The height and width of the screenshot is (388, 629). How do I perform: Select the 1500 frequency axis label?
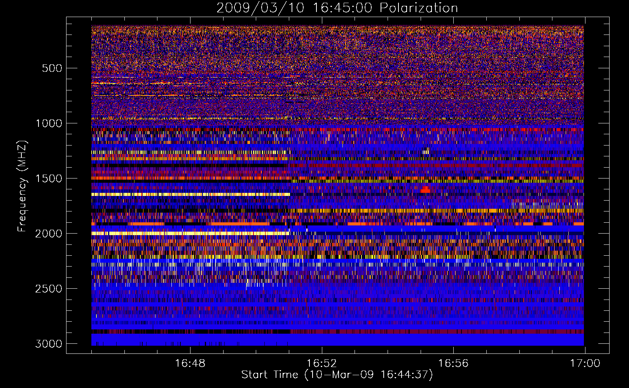tap(49, 178)
